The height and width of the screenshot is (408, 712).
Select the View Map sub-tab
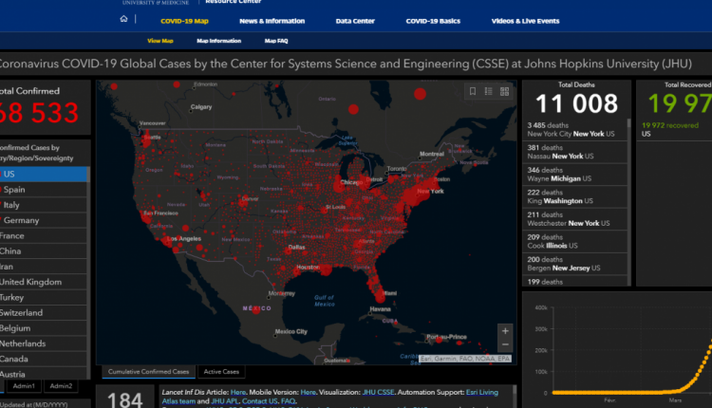(160, 41)
